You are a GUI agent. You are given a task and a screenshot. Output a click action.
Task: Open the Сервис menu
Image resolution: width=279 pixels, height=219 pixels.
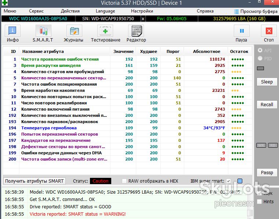pos(36,11)
